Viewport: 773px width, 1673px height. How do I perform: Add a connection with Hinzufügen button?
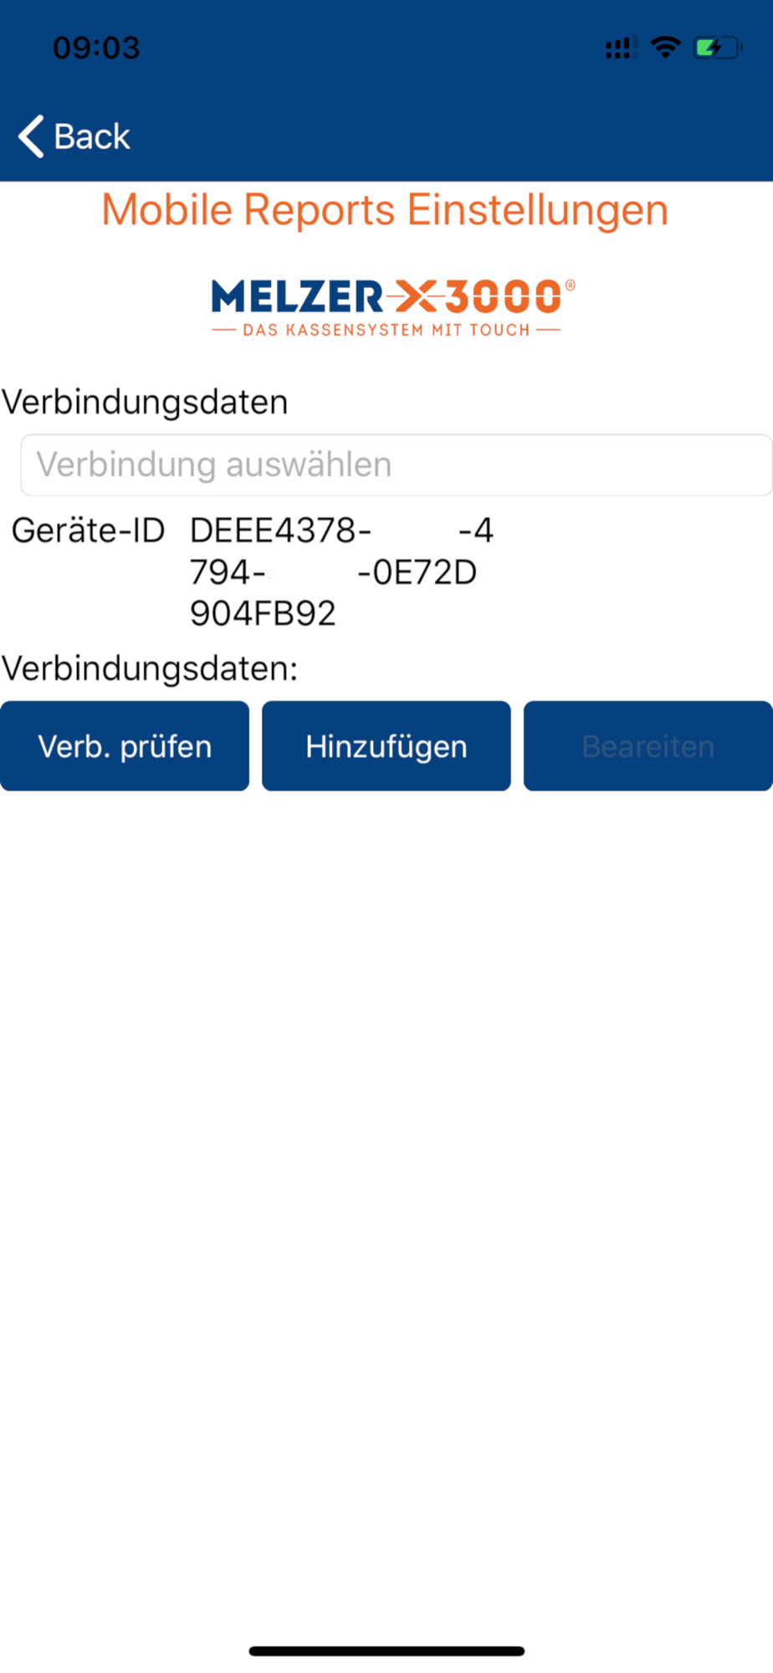coord(386,746)
